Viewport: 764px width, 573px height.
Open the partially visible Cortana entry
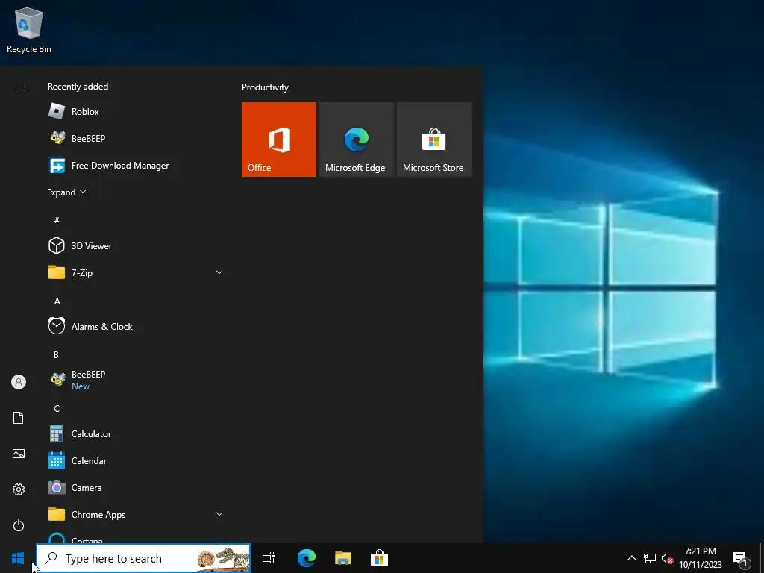(136, 537)
